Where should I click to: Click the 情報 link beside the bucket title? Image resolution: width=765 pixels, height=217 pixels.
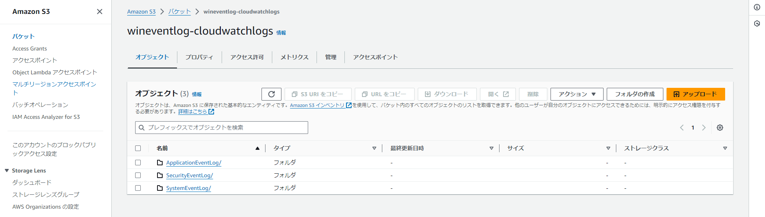[281, 33]
